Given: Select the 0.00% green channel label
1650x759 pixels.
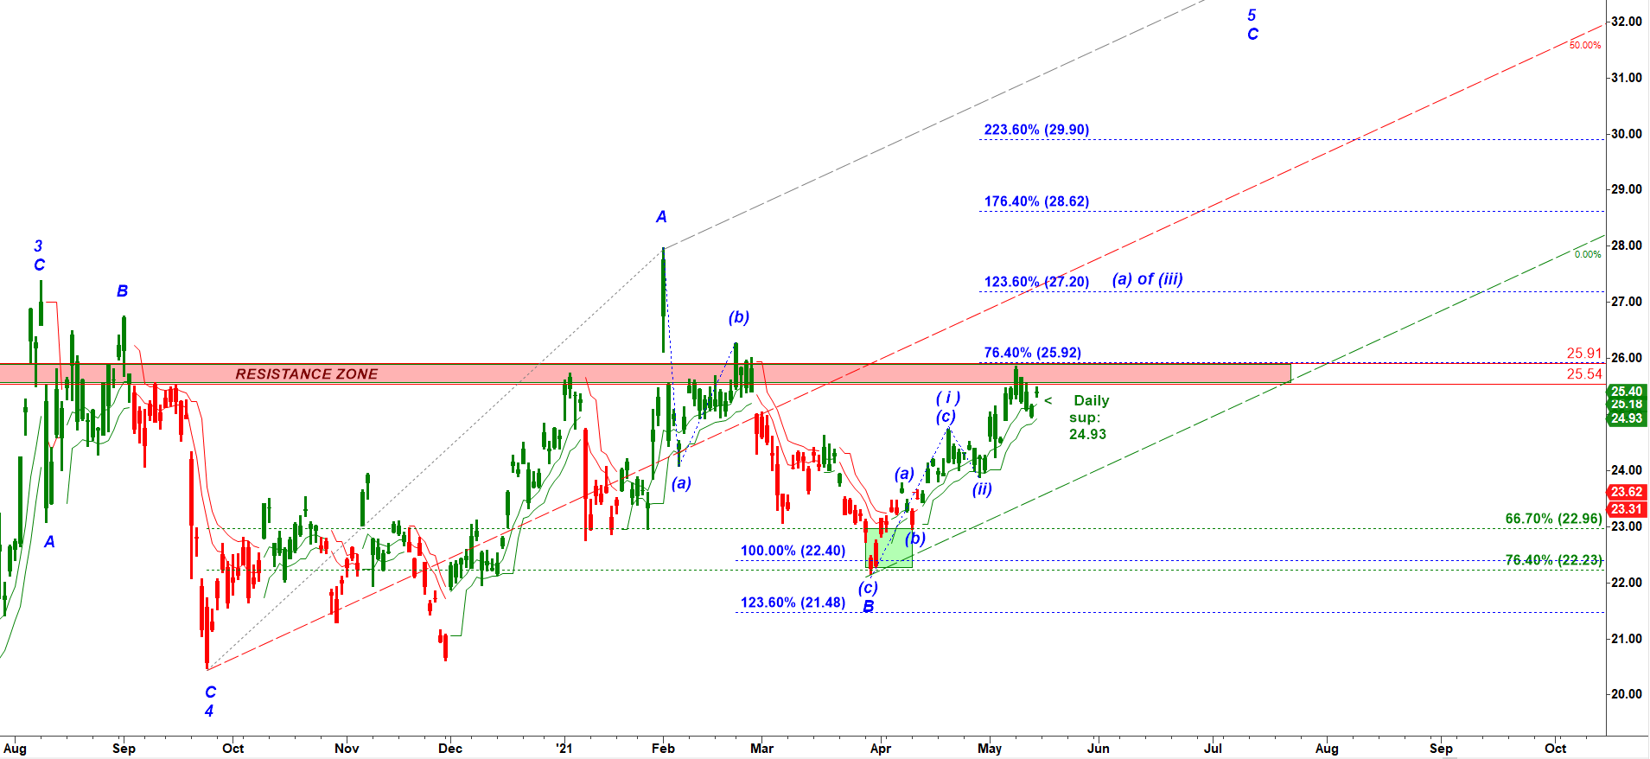Looking at the screenshot, I should click(x=1588, y=254).
